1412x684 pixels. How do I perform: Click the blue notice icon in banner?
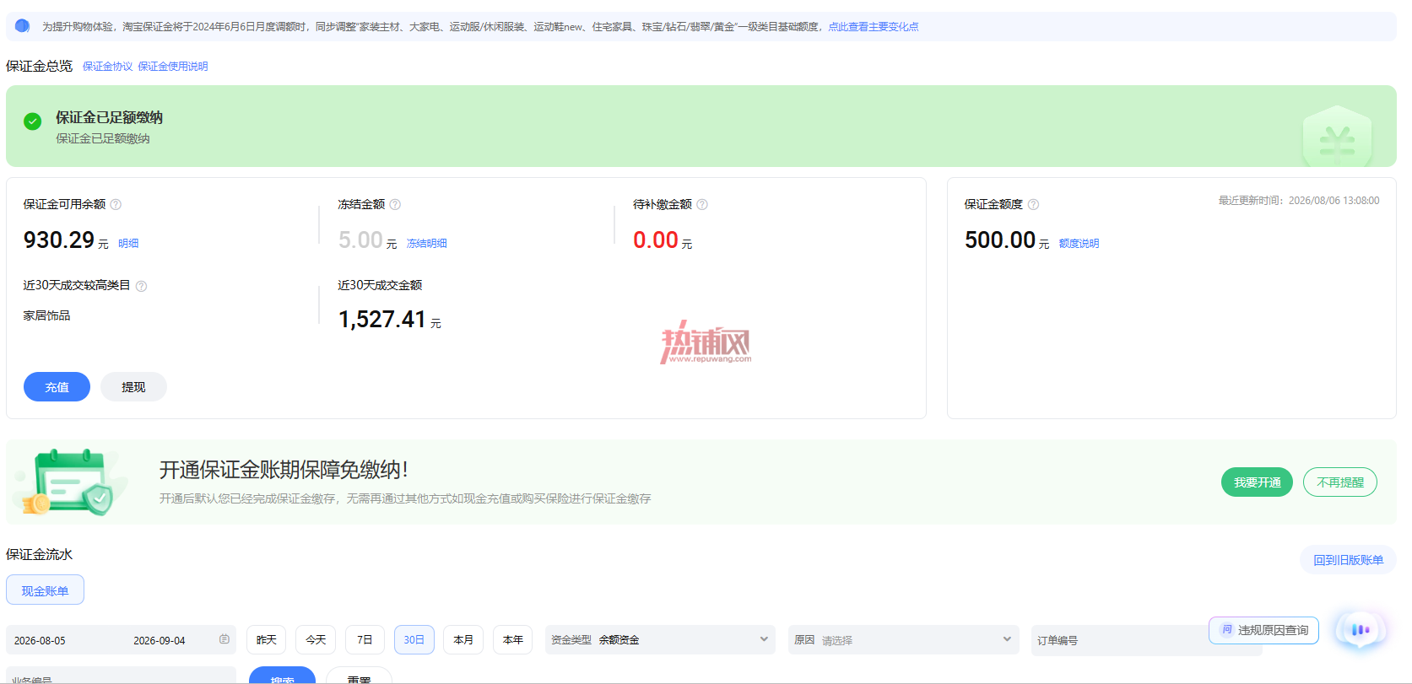tap(23, 26)
